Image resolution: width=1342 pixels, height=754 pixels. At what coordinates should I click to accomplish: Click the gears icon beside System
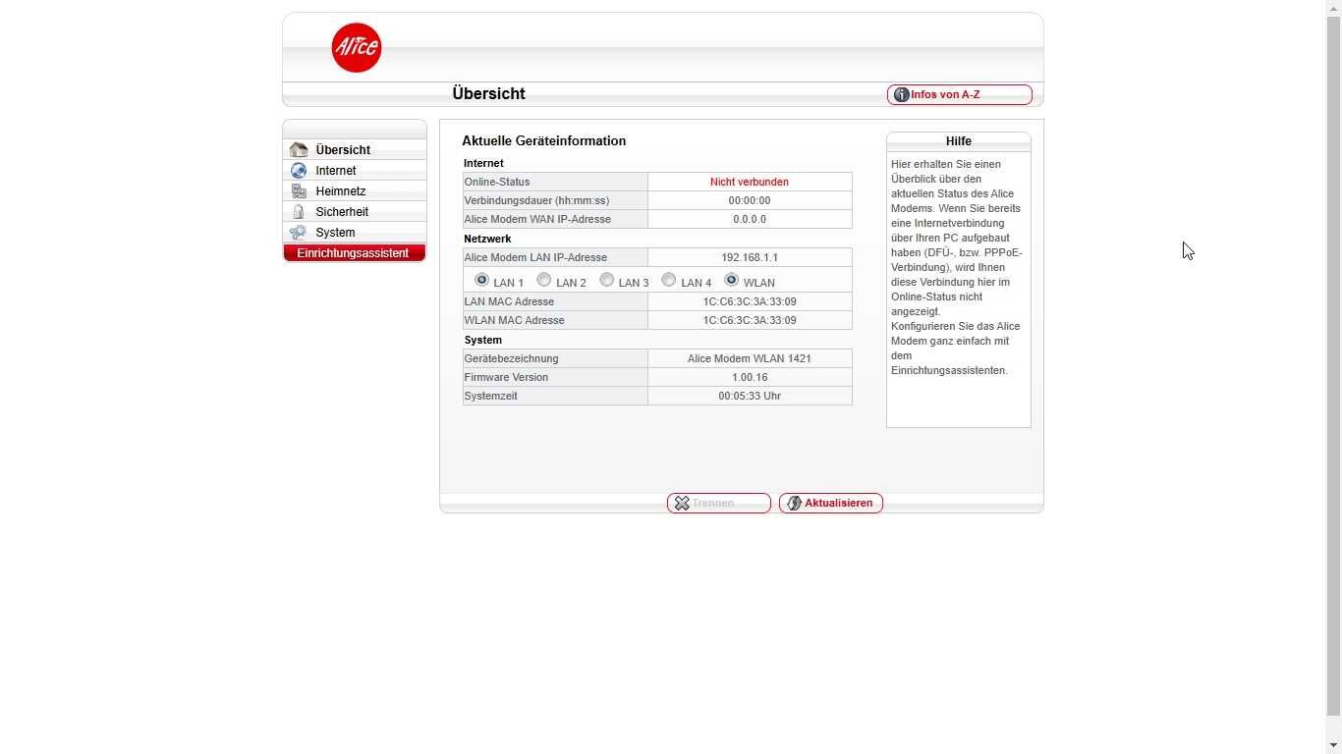point(298,232)
